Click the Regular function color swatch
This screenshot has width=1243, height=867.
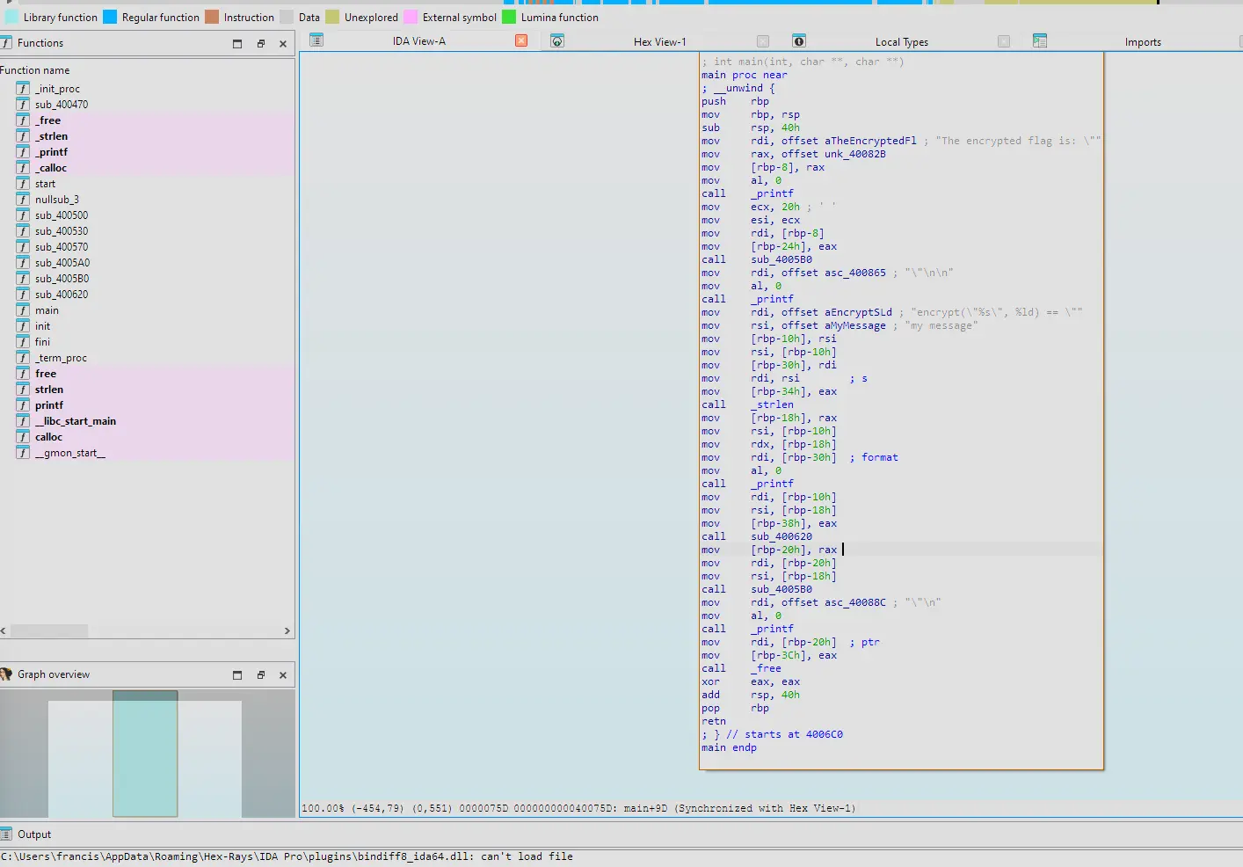coord(110,17)
